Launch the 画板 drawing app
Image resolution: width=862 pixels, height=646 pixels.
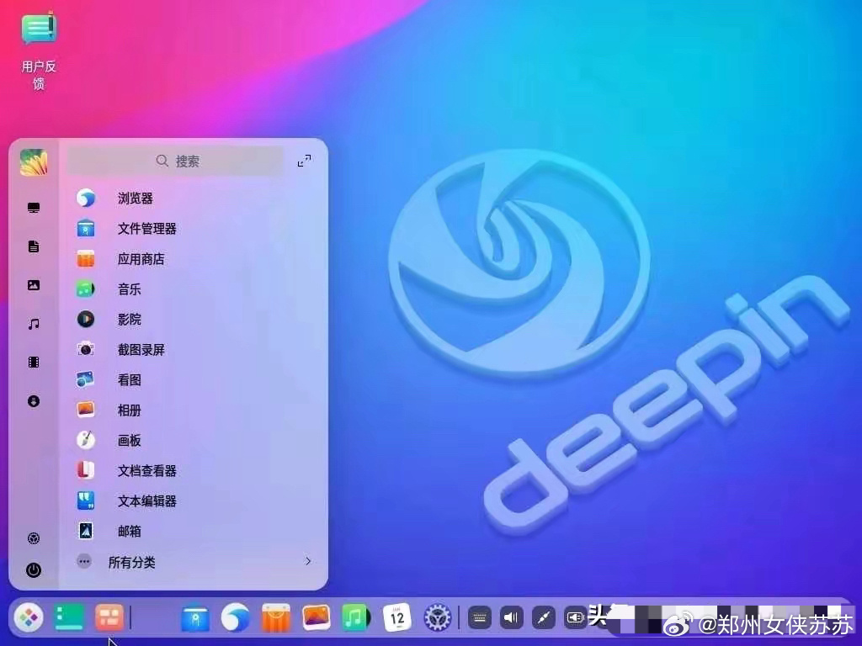[x=194, y=440]
